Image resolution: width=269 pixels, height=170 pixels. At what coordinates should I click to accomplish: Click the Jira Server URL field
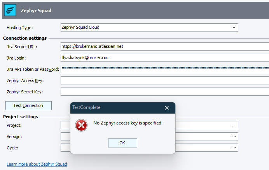click(x=165, y=47)
